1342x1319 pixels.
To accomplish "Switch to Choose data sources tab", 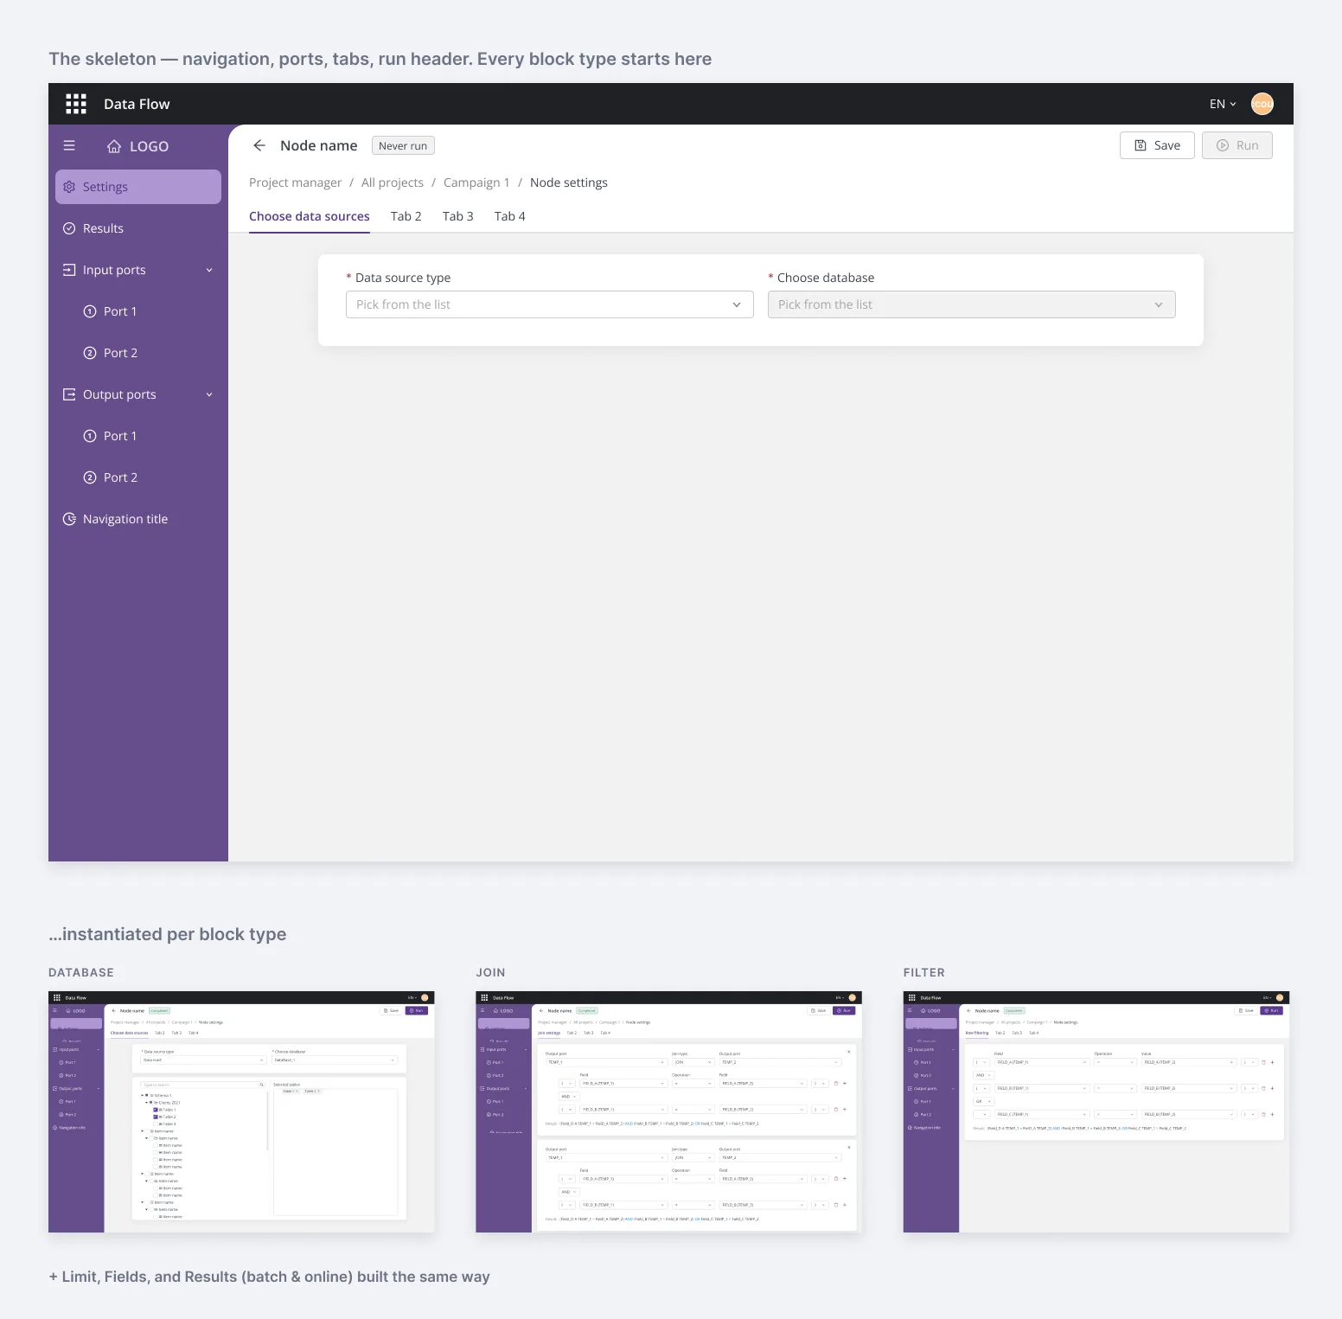I will 310,216.
